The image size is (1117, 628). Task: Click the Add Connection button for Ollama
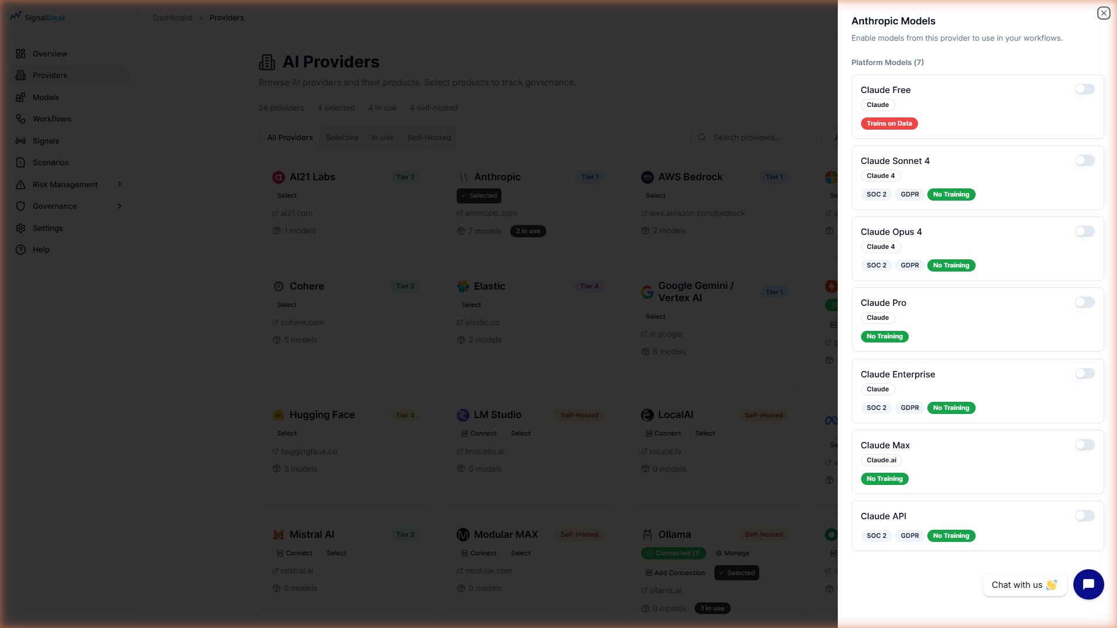pos(675,573)
